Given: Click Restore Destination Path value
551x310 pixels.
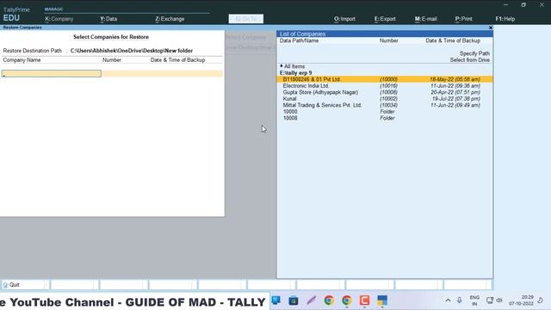Looking at the screenshot, I should point(132,51).
